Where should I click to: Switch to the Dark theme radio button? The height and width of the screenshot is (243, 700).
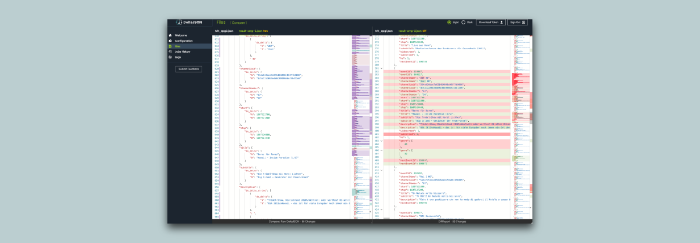[x=463, y=22]
